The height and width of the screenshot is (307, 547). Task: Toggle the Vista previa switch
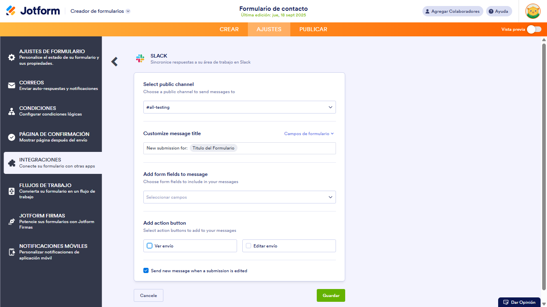click(x=534, y=29)
